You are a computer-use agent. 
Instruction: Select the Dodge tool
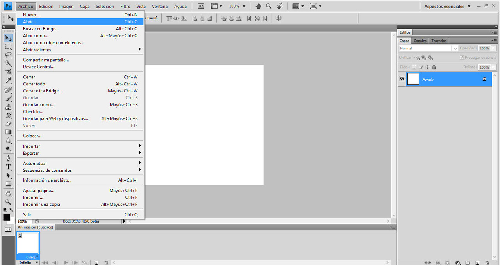point(8,149)
